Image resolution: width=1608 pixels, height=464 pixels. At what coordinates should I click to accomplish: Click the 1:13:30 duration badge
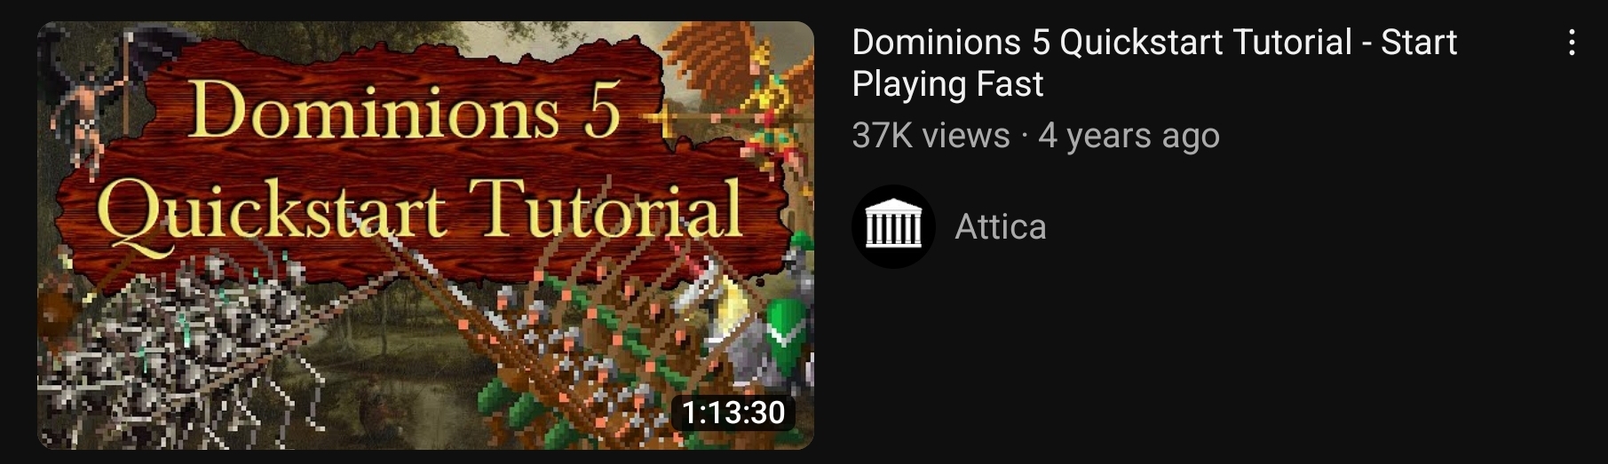pos(733,412)
